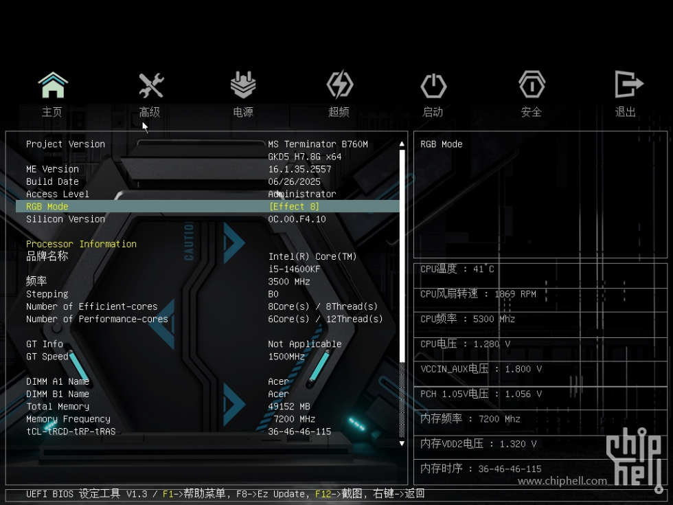The width and height of the screenshot is (673, 505).
Task: Click the 7200 MHz value beside Memory Frequency
Action: point(295,418)
